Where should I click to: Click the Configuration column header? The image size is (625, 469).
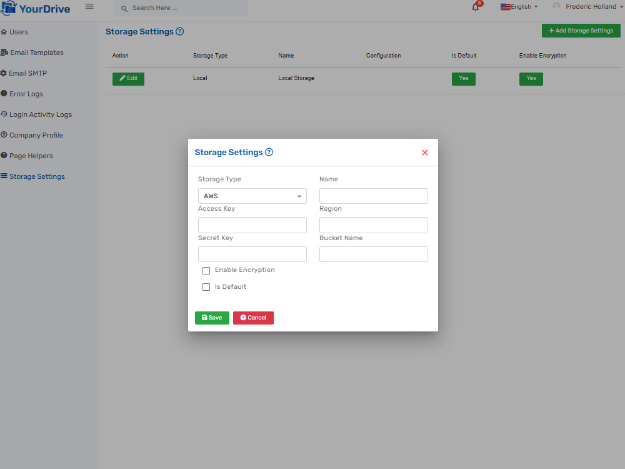[x=384, y=56]
